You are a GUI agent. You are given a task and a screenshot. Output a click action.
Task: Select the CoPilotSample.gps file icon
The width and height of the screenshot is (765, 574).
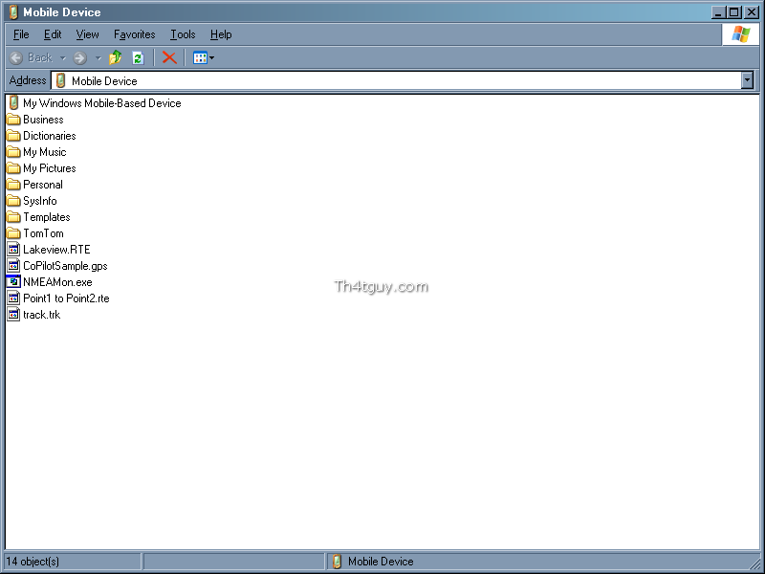click(13, 266)
